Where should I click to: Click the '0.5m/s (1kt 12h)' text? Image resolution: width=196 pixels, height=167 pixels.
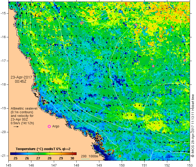(22, 123)
